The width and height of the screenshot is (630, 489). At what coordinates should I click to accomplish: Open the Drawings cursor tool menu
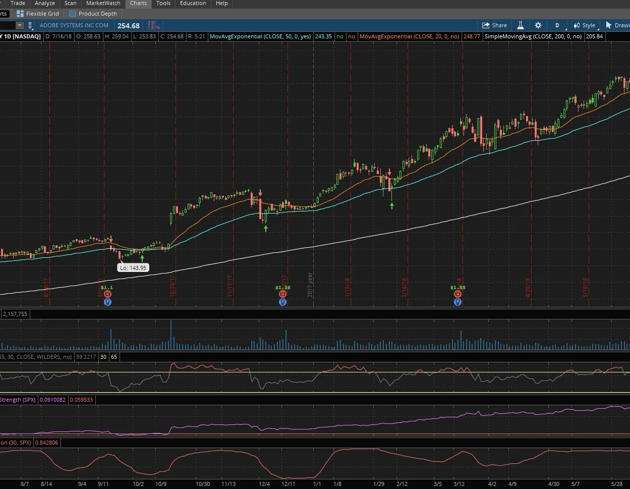tap(617, 25)
